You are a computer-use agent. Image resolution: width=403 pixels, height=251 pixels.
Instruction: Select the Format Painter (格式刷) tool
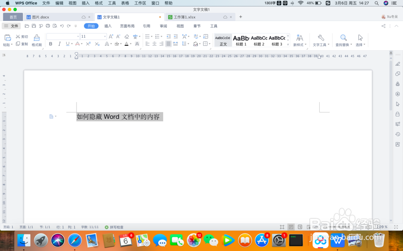37,41
